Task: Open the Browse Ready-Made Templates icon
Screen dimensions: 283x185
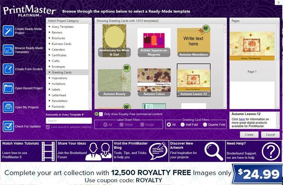Action: (8, 50)
